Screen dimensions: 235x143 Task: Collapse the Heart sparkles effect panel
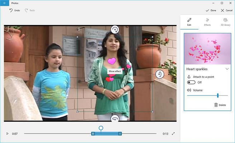227,69
